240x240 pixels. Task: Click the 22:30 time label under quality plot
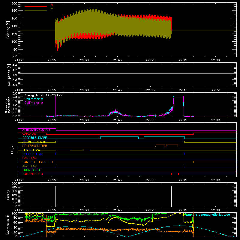(x=216, y=210)
